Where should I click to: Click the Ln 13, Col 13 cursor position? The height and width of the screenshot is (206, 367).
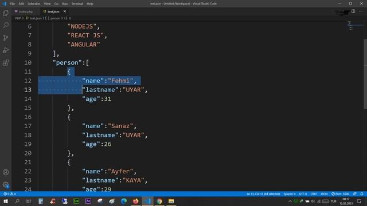pos(263,194)
